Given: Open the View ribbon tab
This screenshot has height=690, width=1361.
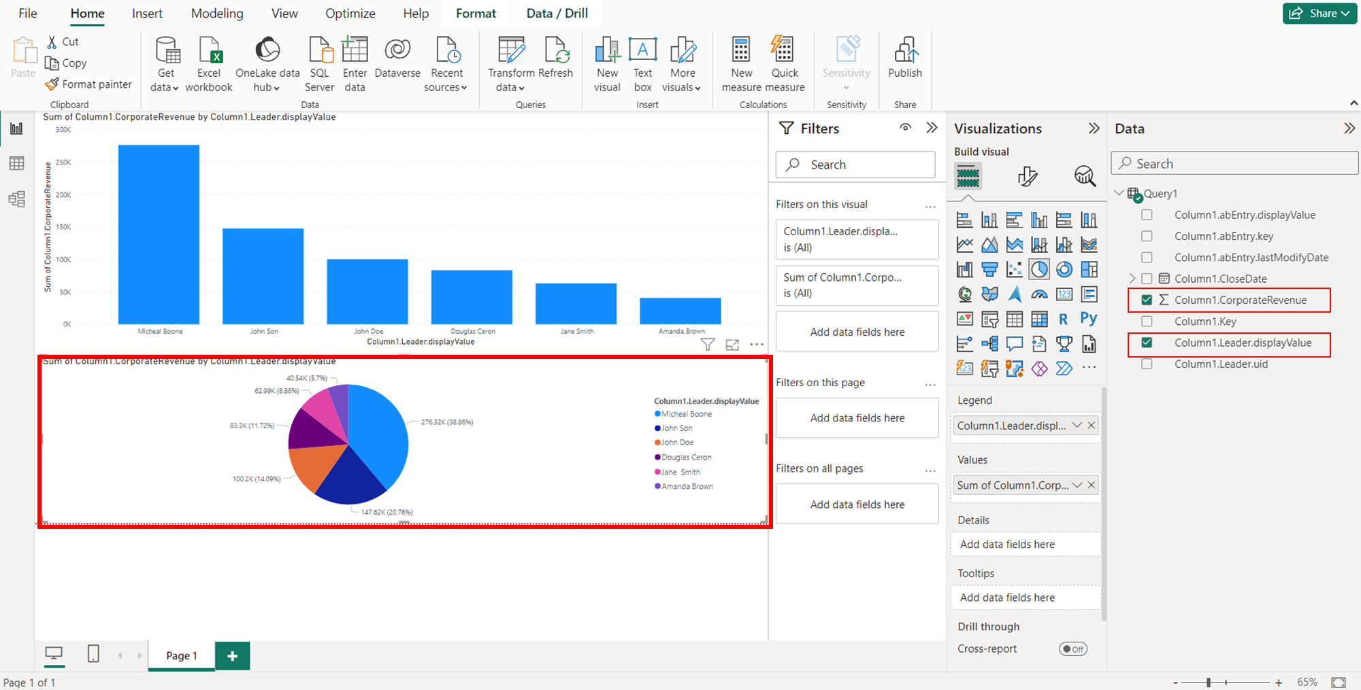Looking at the screenshot, I should pyautogui.click(x=284, y=13).
